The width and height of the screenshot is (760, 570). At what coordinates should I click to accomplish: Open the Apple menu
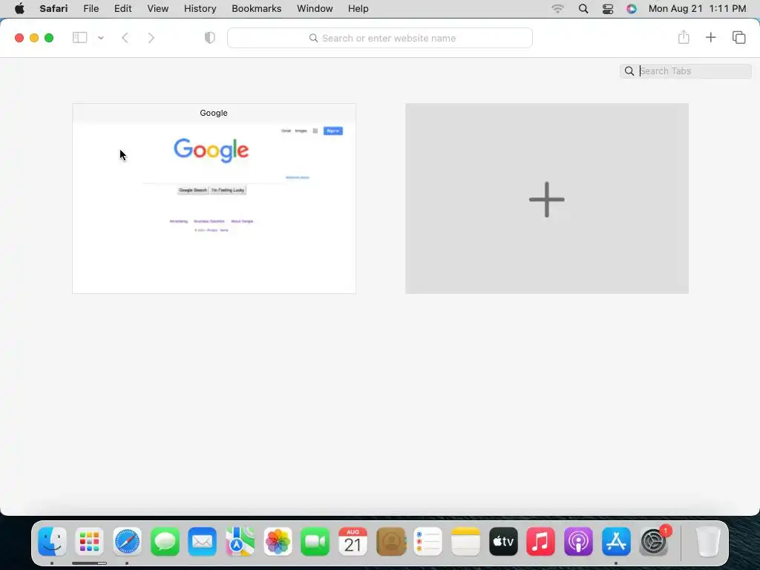pos(19,8)
